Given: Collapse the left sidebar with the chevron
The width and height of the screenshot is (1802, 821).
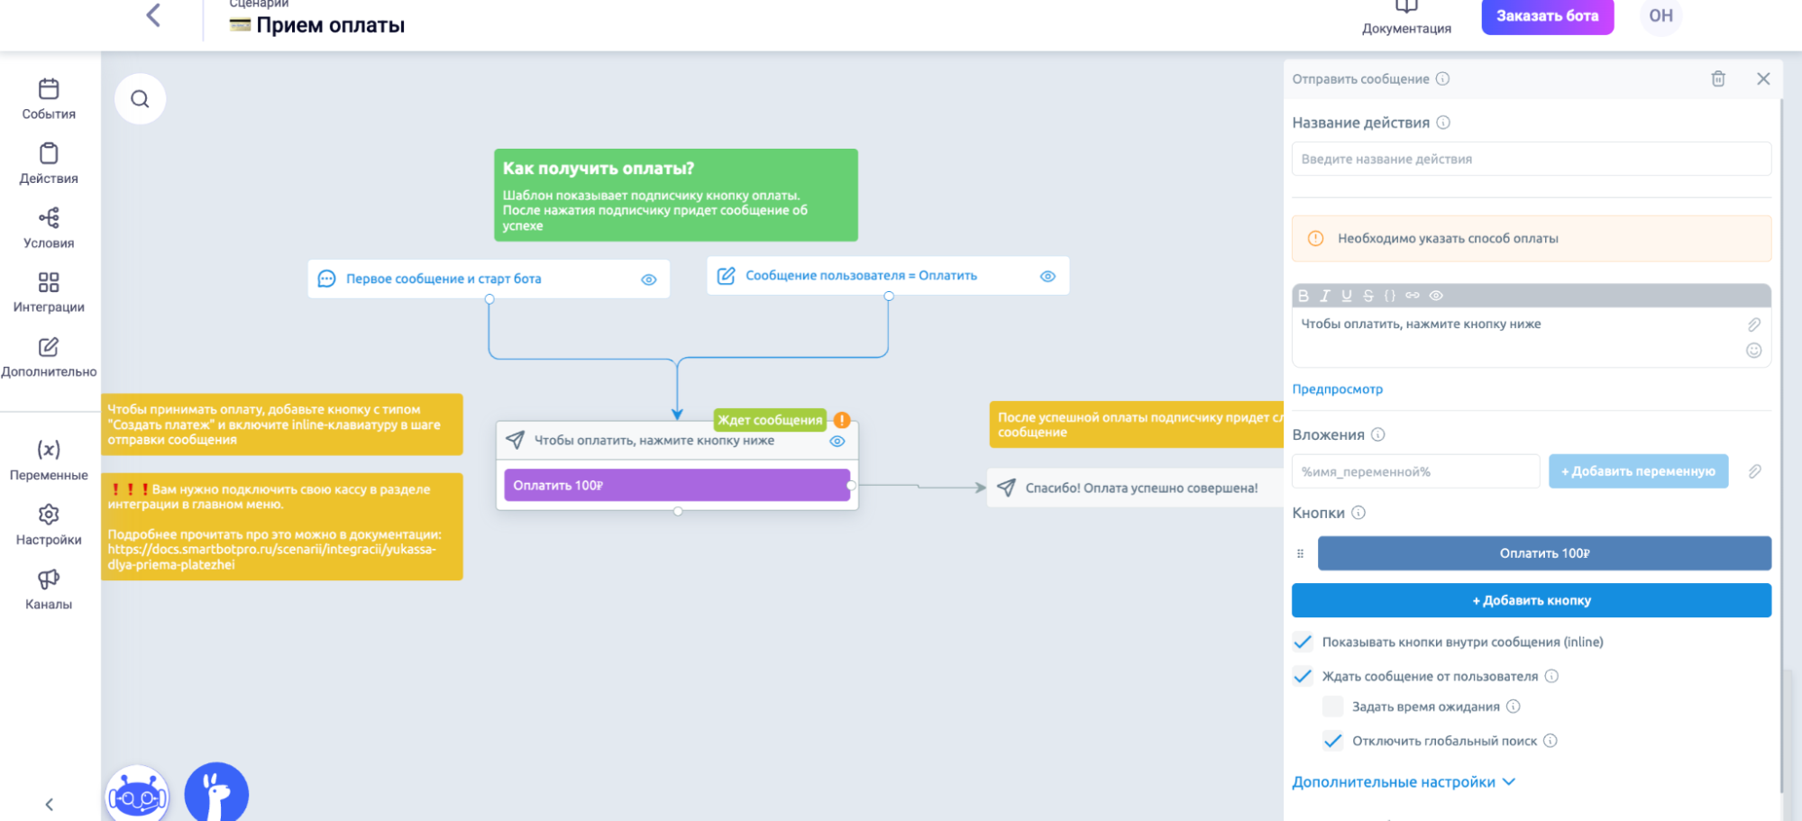Looking at the screenshot, I should [x=50, y=804].
